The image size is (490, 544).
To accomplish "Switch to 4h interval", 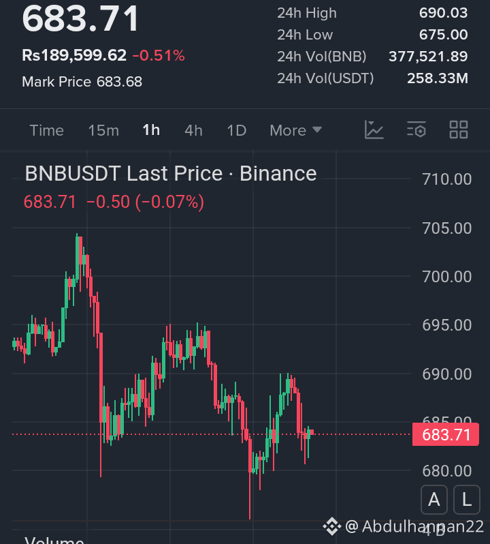I will [x=193, y=130].
